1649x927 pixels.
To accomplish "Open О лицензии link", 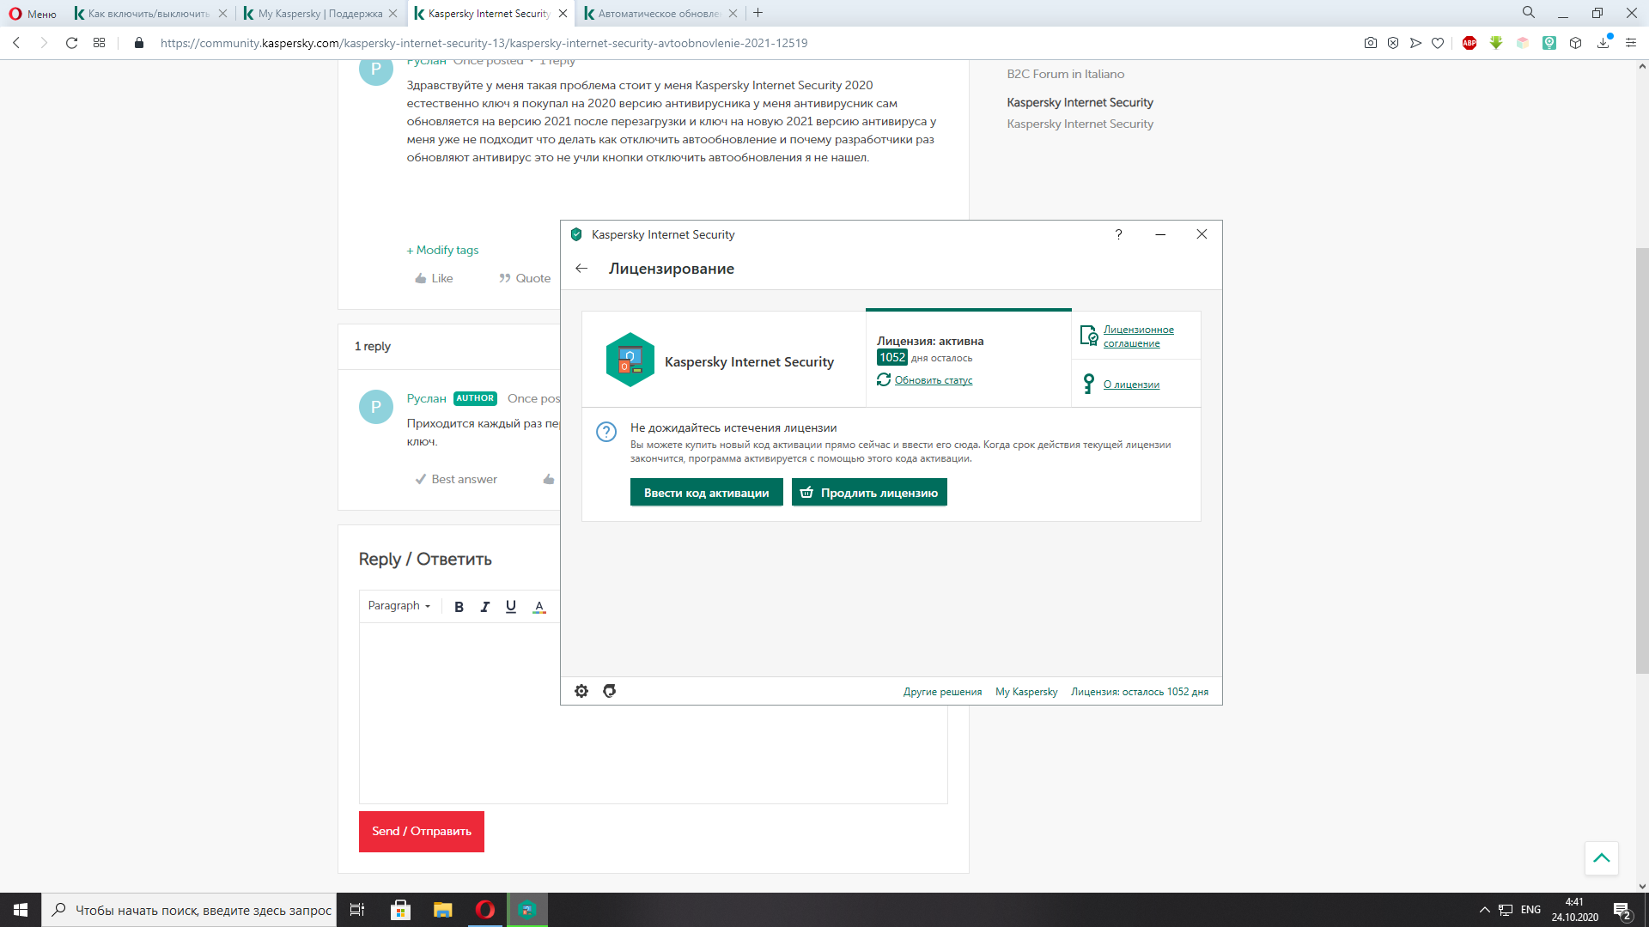I will pos(1131,385).
